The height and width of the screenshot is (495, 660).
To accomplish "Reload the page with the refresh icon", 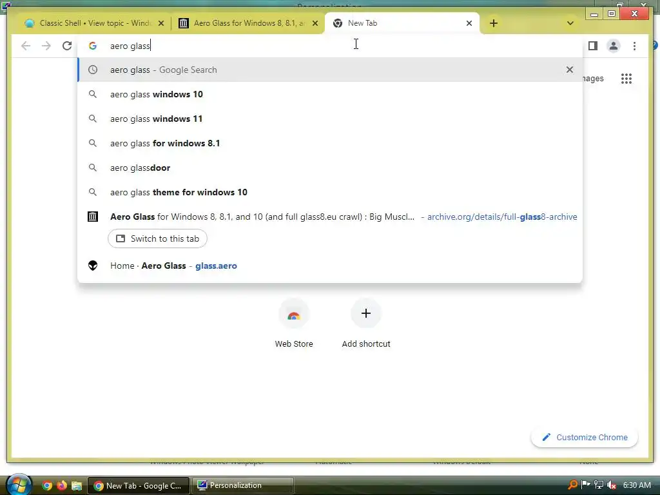I will [x=67, y=46].
